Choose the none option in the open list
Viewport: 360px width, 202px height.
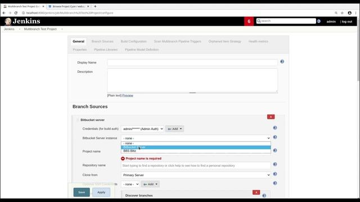point(196,144)
